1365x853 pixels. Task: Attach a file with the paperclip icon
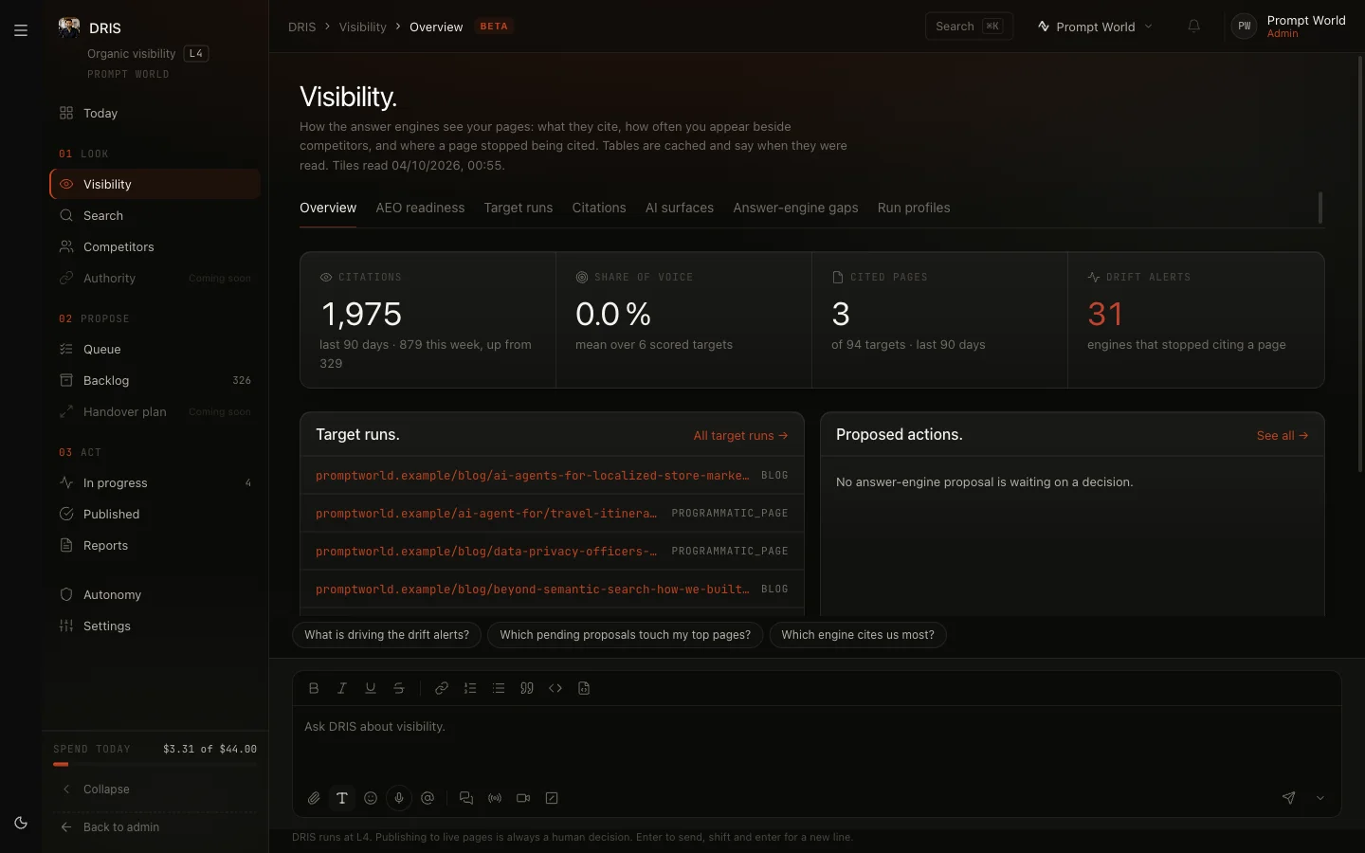tap(314, 798)
